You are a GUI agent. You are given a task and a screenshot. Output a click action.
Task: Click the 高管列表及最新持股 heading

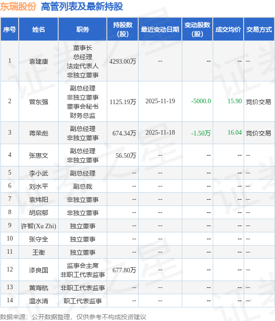click(82, 6)
